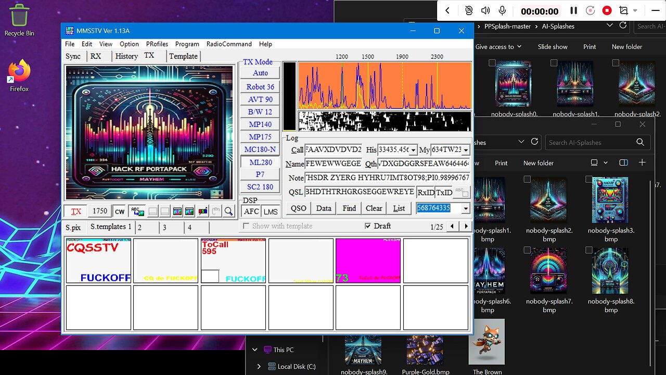Toggle the AFC DSP button

251,211
